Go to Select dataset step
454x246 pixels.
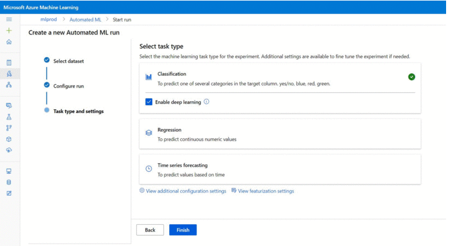coord(68,61)
